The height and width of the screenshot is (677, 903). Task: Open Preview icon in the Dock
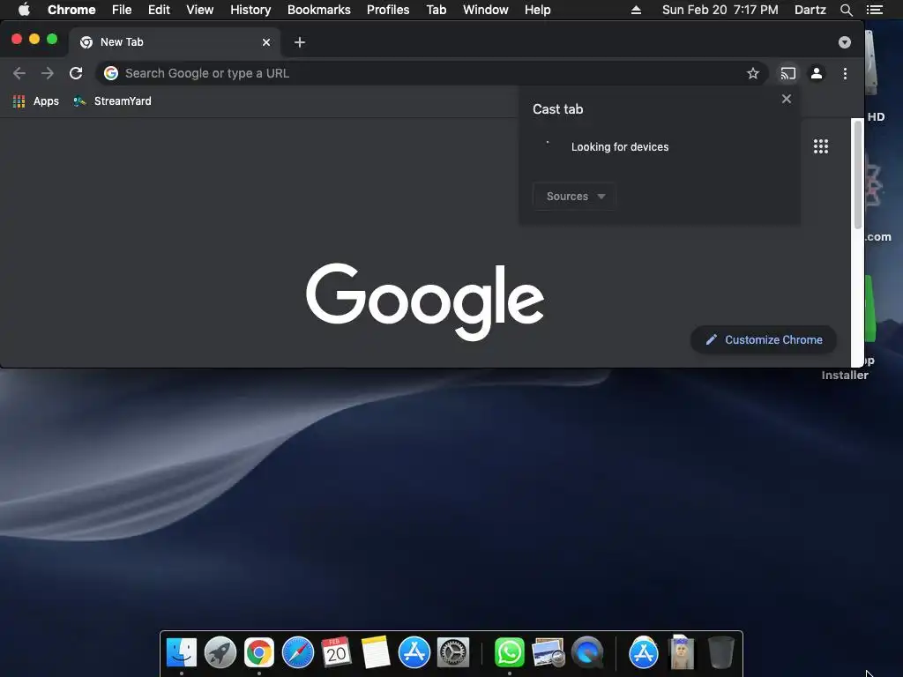[x=548, y=653]
